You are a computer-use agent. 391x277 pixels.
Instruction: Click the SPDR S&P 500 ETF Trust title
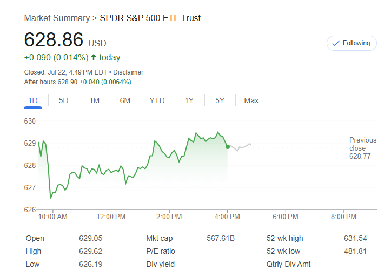coord(150,18)
